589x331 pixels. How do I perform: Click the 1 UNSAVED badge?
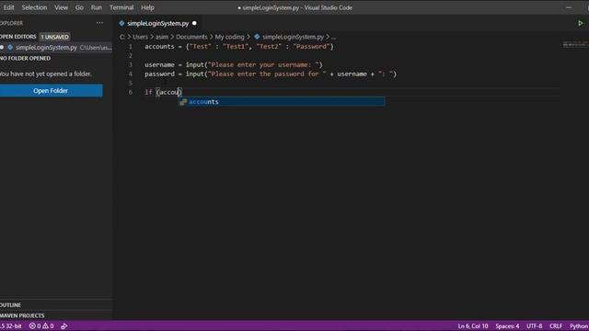click(x=55, y=37)
